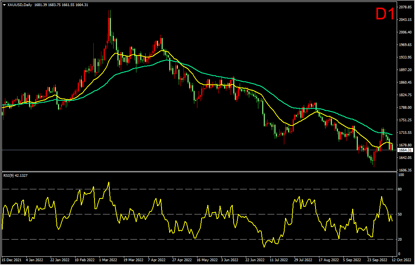Click the 12 Oct 2022 date label
Screen dimensions: 415x265
(x=402, y=260)
